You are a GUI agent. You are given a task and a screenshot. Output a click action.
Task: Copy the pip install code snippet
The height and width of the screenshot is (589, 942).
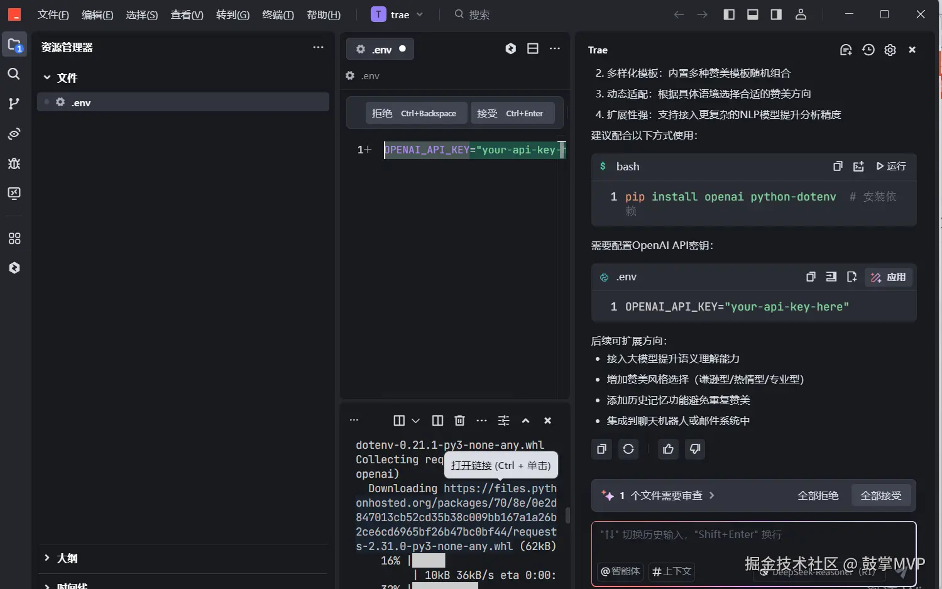point(837,166)
